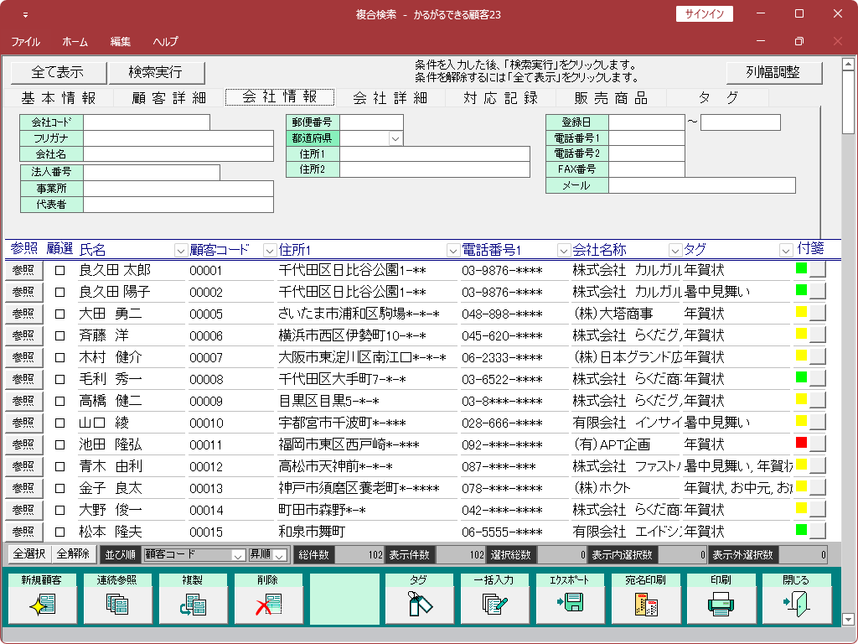
Task: Click the 一括入力 bulk input icon
Action: tap(495, 605)
